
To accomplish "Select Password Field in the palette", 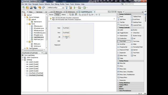I will (x=123, y=50).
